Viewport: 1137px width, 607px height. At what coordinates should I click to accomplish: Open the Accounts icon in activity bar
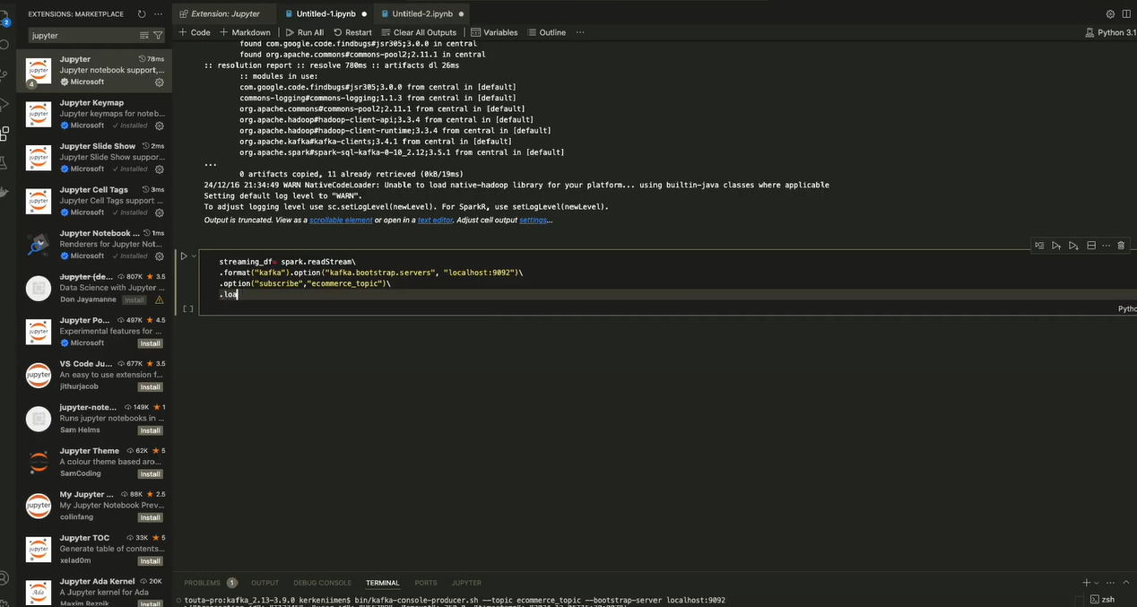coord(4,578)
